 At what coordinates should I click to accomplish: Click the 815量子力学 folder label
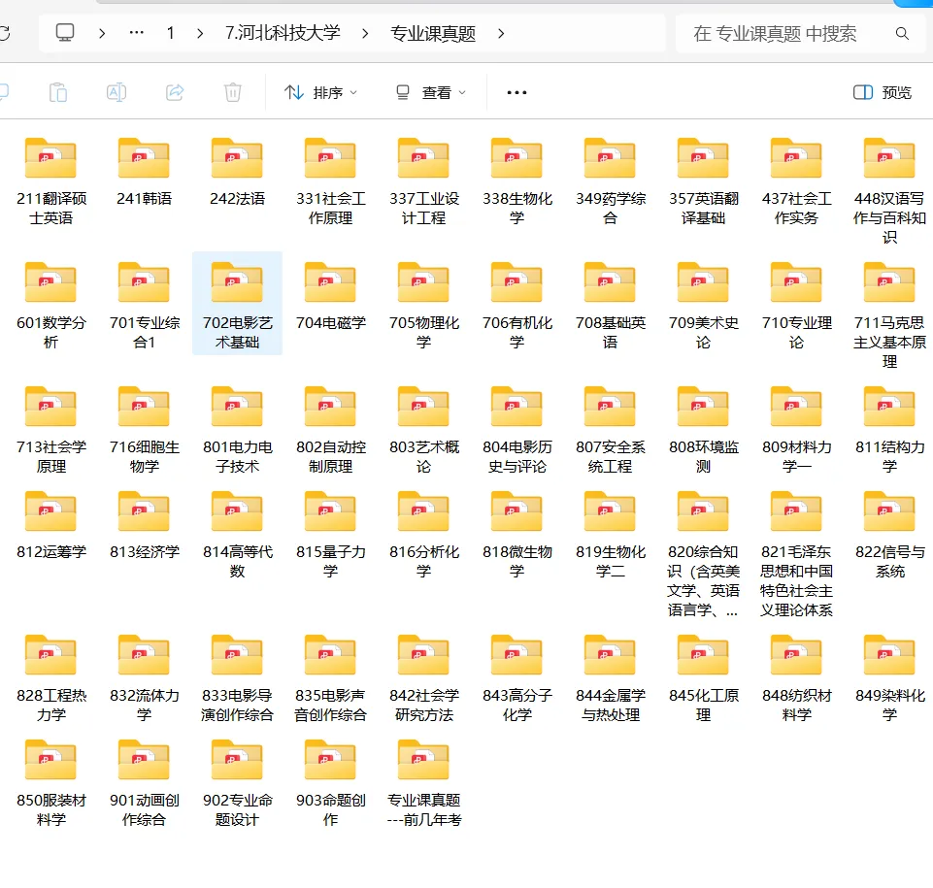[x=330, y=562]
